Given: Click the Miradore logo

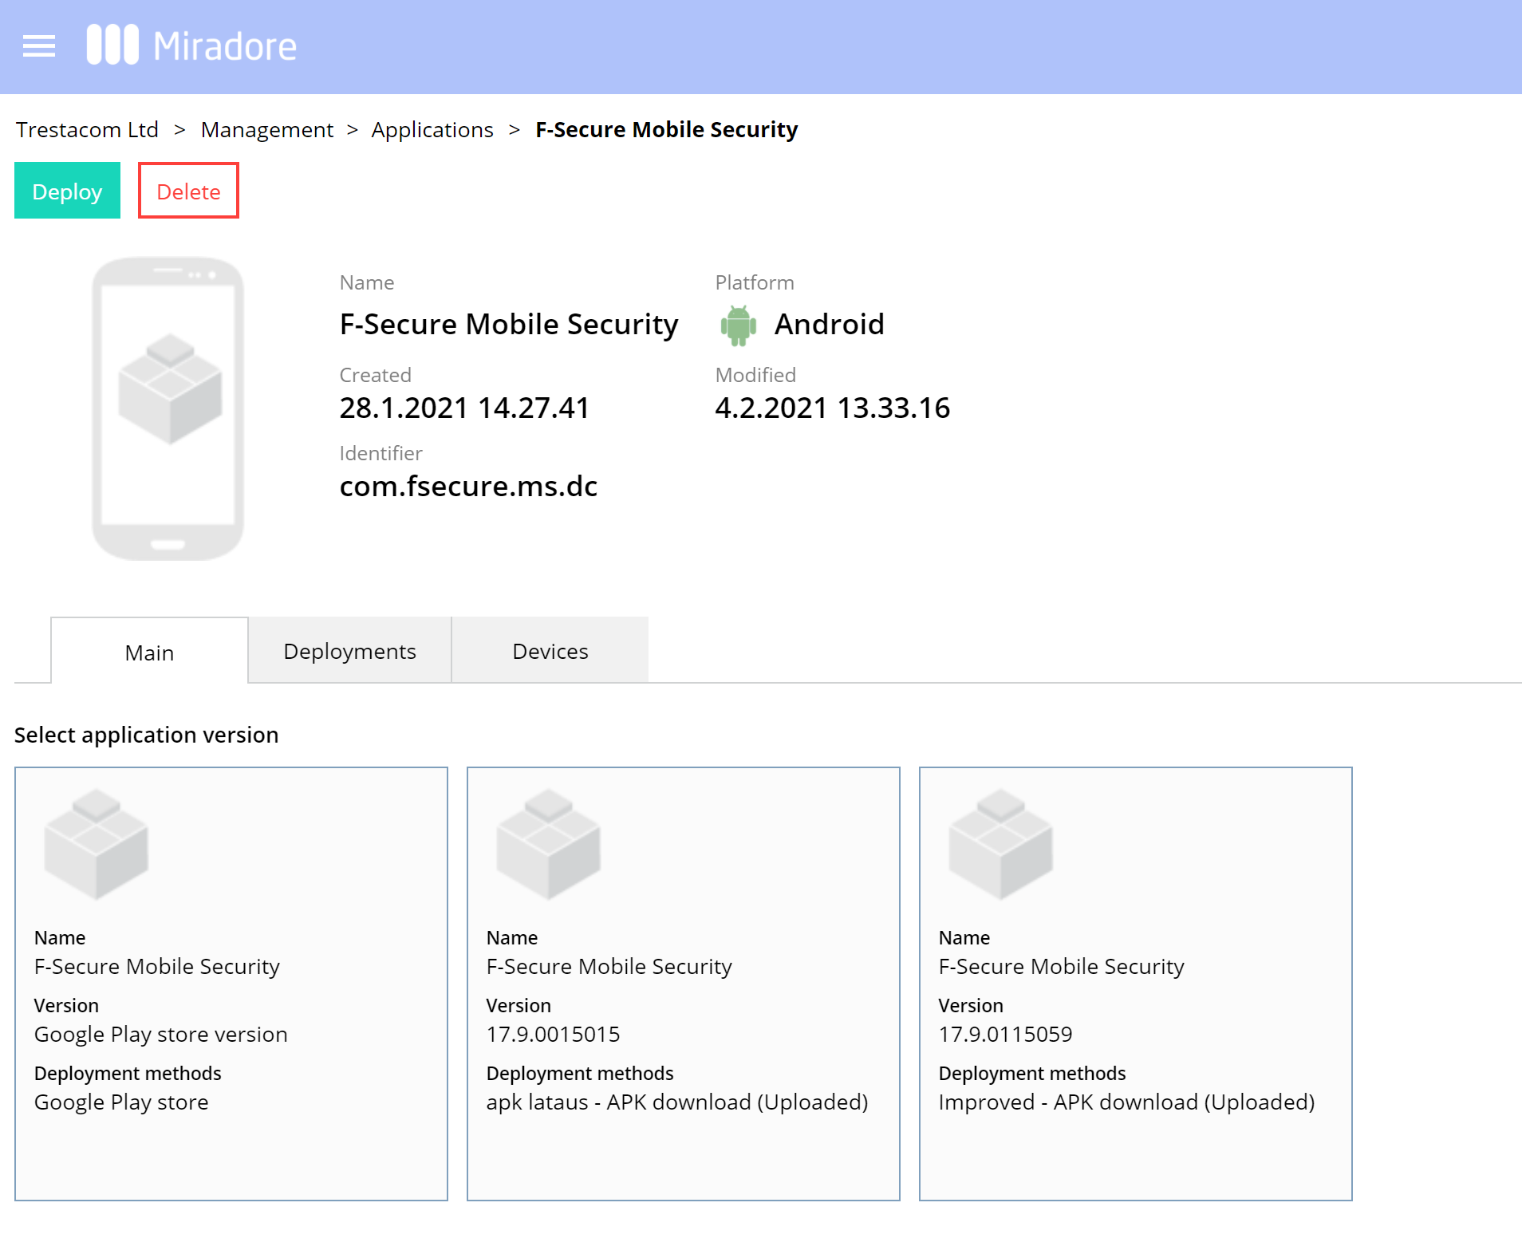Looking at the screenshot, I should [191, 45].
